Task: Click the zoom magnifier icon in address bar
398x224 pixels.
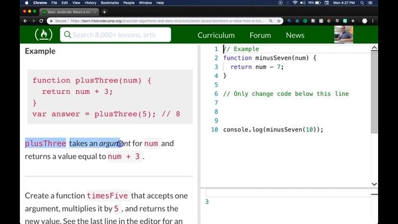Action: tap(271, 21)
